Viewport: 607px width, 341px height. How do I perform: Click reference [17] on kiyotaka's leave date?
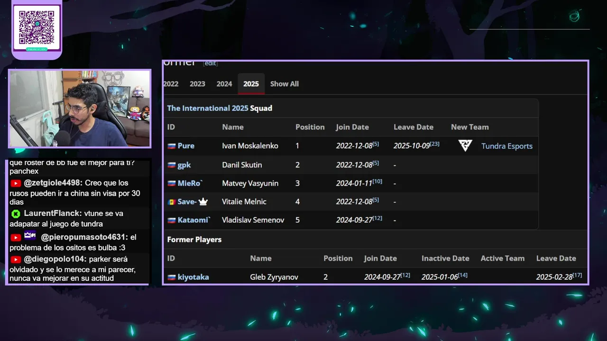click(577, 275)
